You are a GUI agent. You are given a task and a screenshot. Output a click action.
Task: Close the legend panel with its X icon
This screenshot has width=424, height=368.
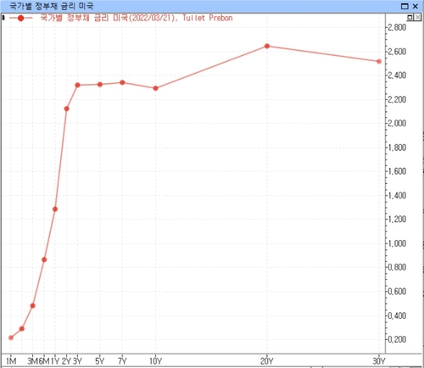point(417,18)
